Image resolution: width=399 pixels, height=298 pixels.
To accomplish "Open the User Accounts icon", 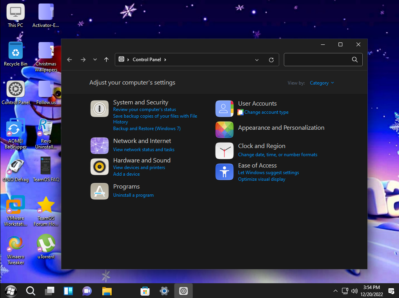I will coord(224,109).
